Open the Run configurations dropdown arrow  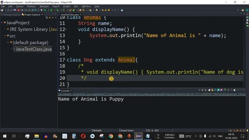coord(54,10)
